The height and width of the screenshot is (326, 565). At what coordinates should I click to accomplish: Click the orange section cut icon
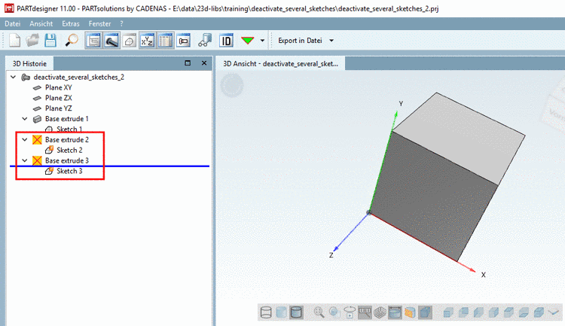[x=410, y=312]
